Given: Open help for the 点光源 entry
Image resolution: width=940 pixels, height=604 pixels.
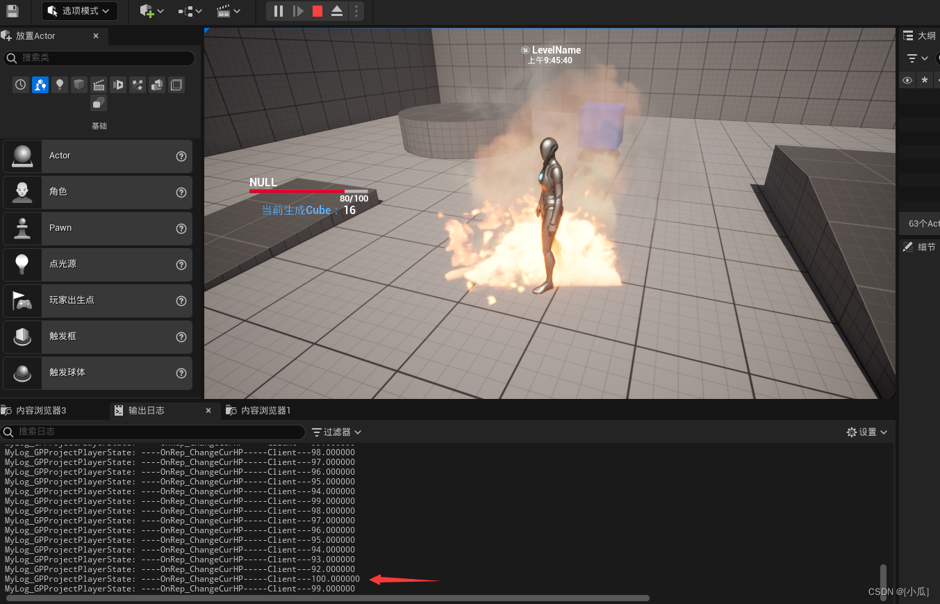Looking at the screenshot, I should click(181, 265).
